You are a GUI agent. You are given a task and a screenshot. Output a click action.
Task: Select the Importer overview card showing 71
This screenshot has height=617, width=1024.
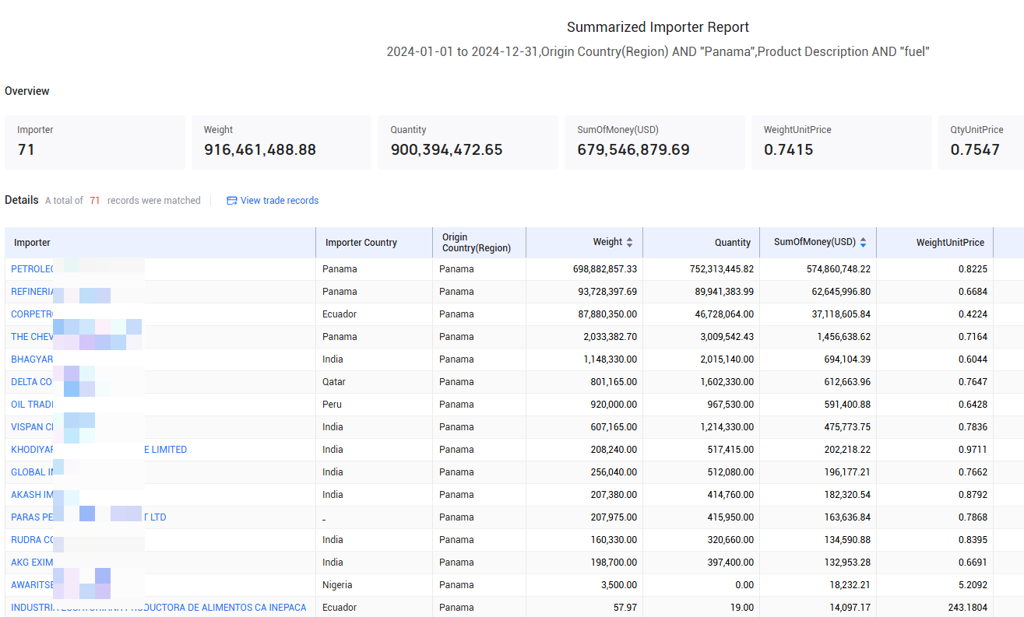point(95,142)
